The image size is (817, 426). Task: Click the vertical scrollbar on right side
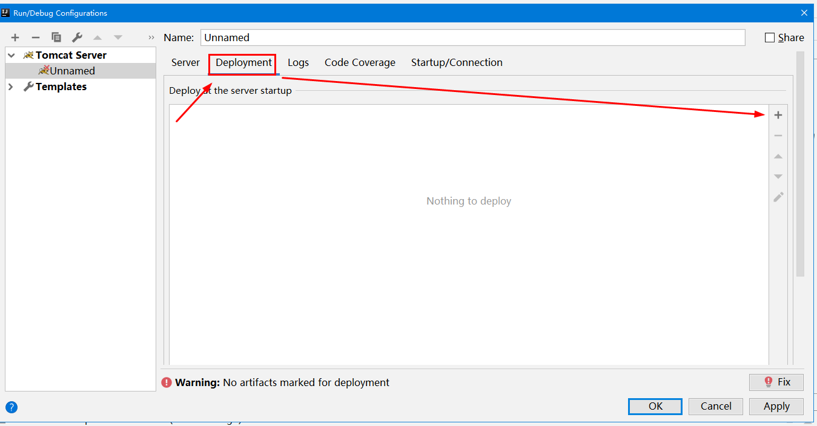[800, 163]
